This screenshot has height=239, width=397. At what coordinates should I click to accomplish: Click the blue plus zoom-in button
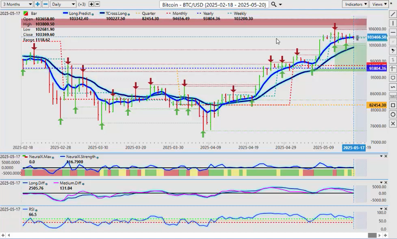point(37,4)
